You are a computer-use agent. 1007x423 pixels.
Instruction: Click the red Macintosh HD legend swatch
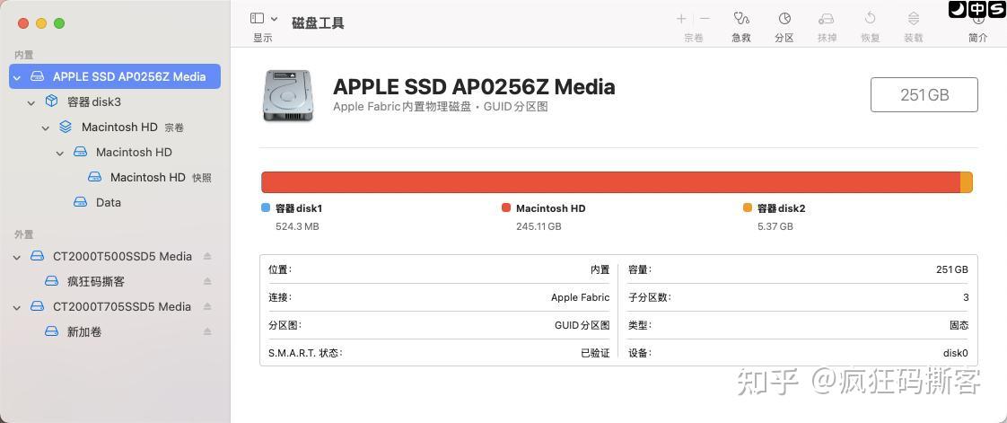coord(506,207)
